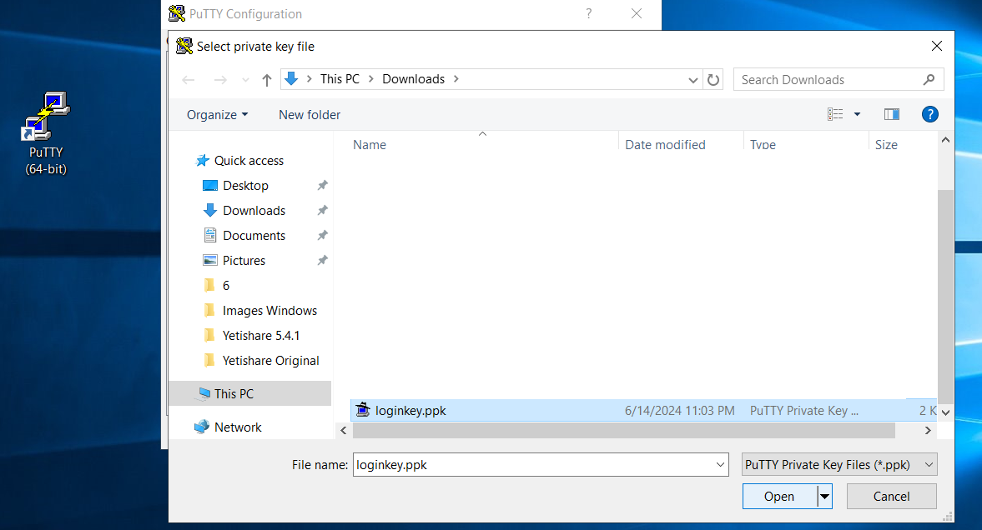
Task: Select This PC in the address breadcrumb
Action: point(340,79)
